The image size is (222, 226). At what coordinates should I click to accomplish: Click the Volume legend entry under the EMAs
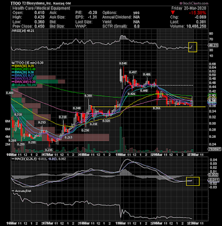coord(24,85)
